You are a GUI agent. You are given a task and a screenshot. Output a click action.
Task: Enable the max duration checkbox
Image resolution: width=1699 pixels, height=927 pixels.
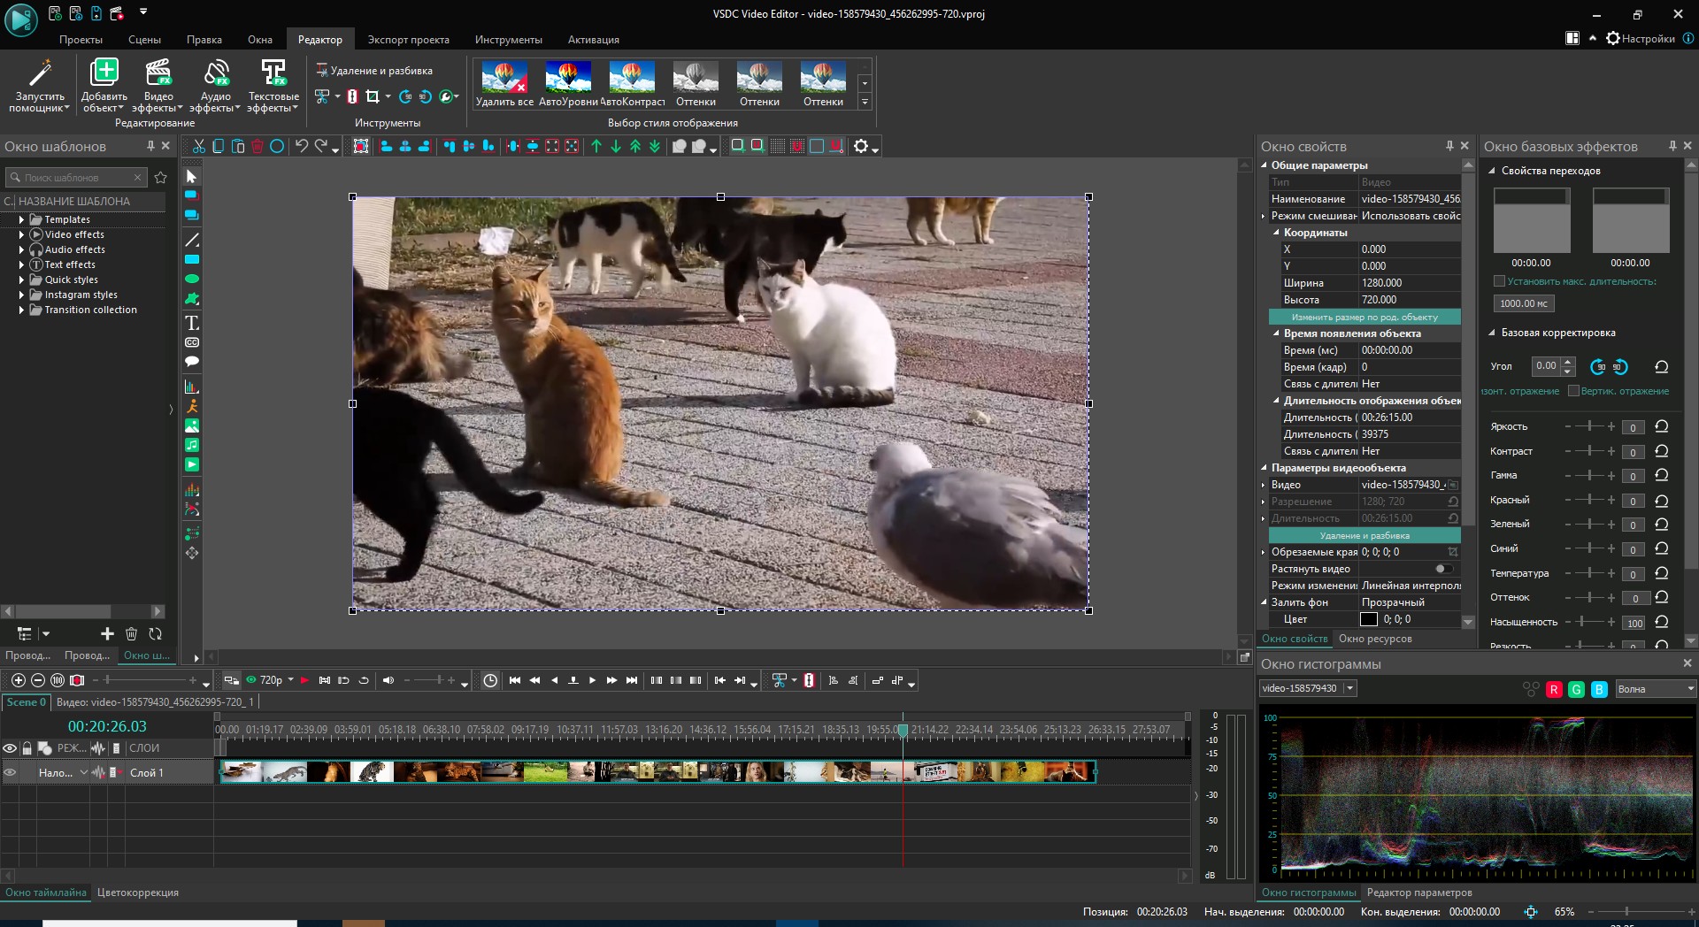click(1499, 281)
